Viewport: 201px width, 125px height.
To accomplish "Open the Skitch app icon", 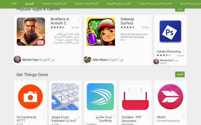I will click(x=170, y=97).
